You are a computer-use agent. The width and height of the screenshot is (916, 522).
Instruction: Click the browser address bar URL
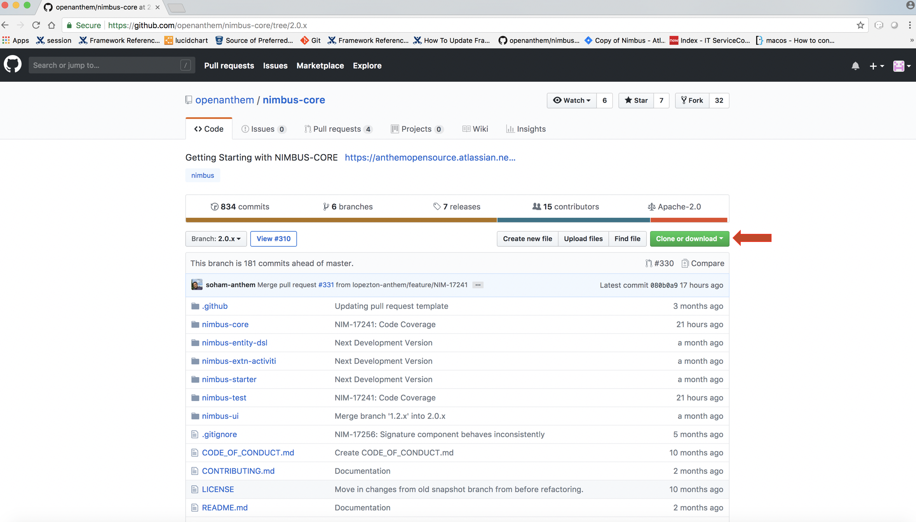pos(208,25)
